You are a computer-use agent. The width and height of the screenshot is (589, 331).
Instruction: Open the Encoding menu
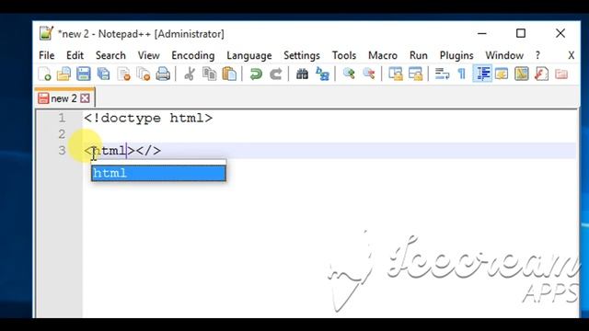[193, 55]
